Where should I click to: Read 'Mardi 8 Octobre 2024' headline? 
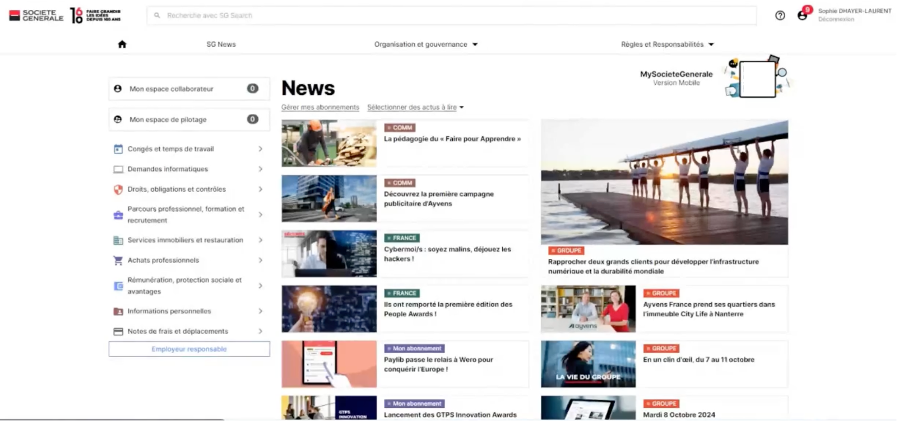tap(679, 415)
